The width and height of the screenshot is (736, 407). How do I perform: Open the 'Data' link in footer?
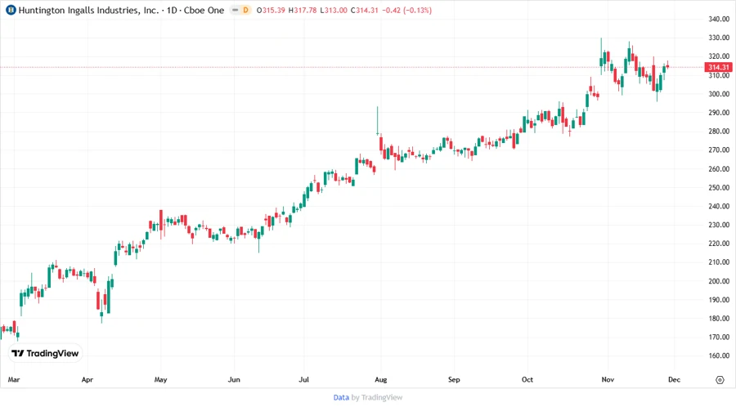coord(341,397)
